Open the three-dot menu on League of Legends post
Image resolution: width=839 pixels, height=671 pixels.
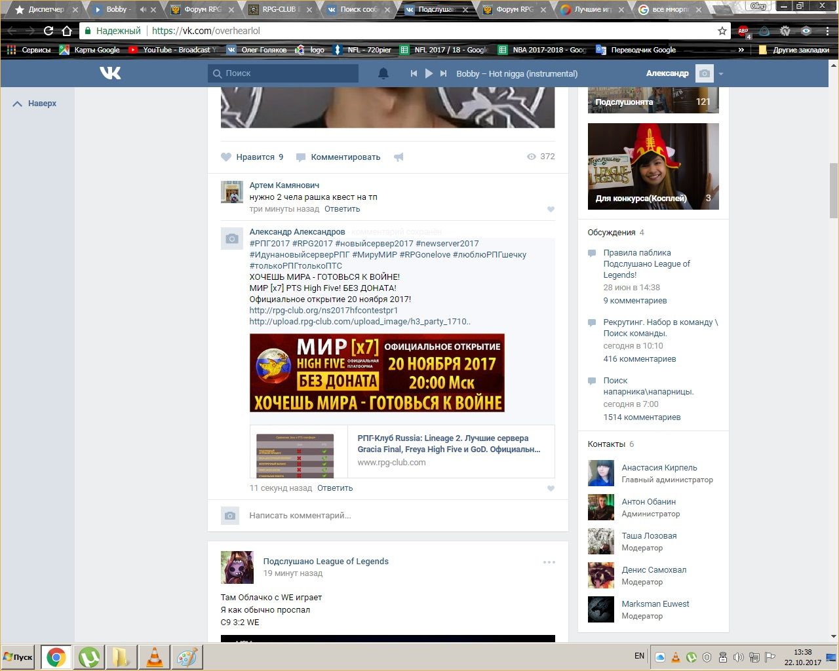[x=549, y=562]
